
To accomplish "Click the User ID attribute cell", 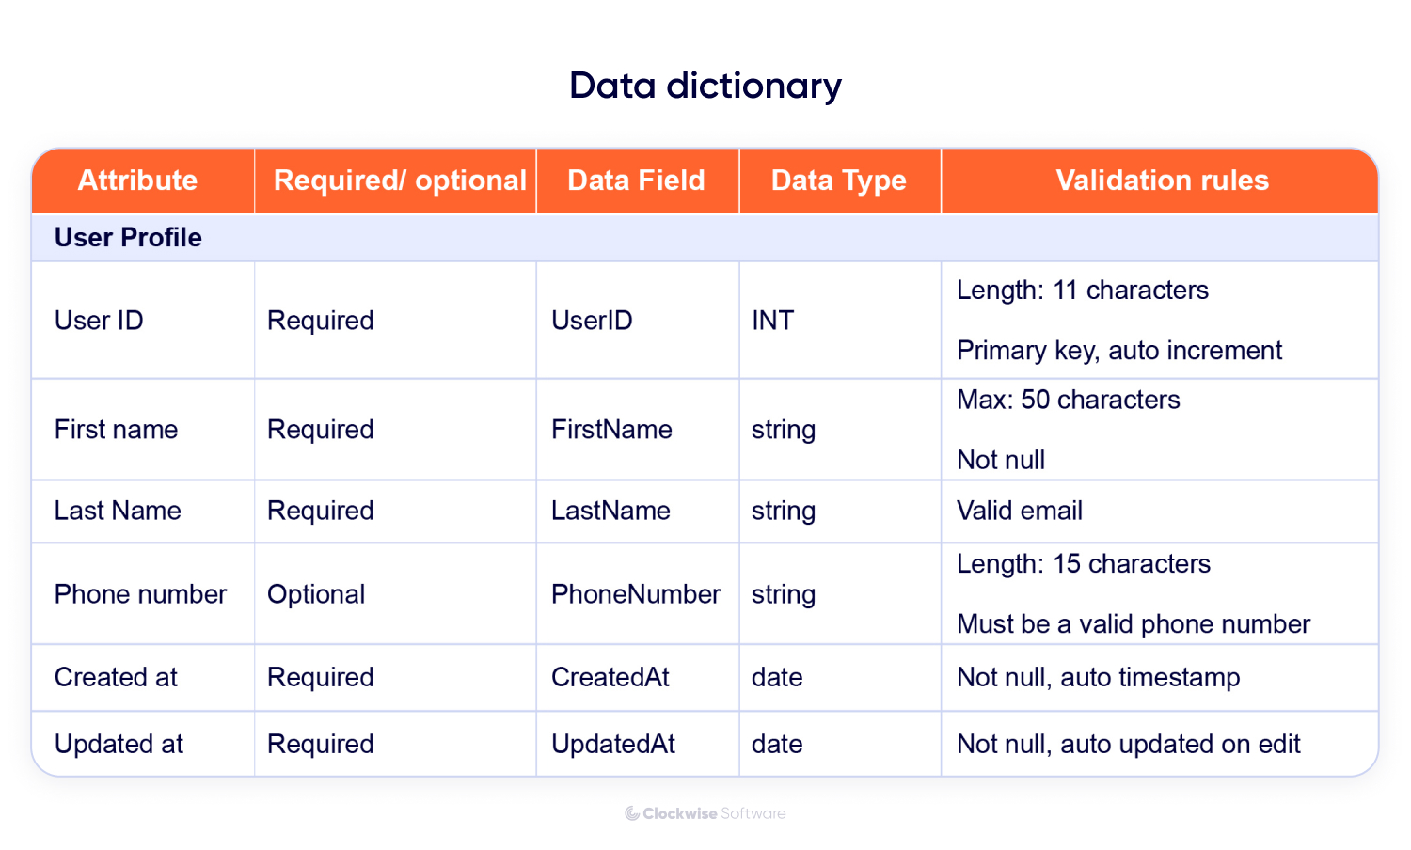I will click(99, 321).
